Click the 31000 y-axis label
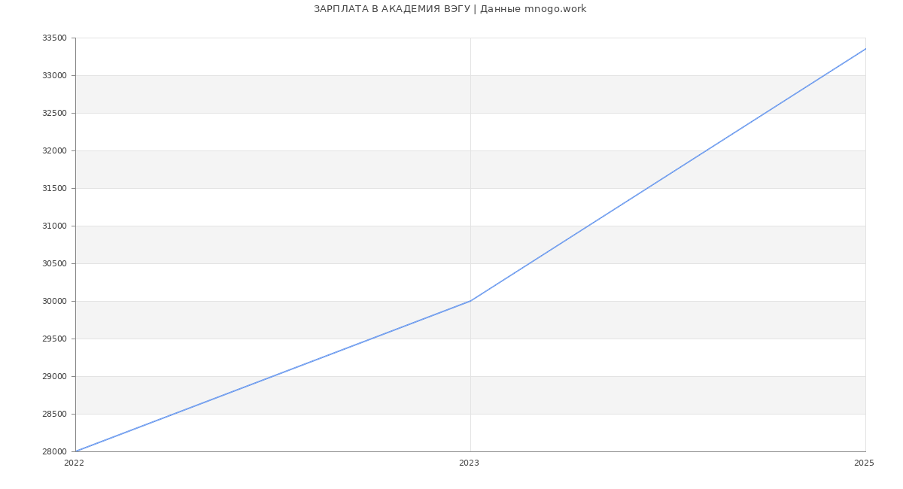Image resolution: width=903 pixels, height=489 pixels. click(54, 226)
